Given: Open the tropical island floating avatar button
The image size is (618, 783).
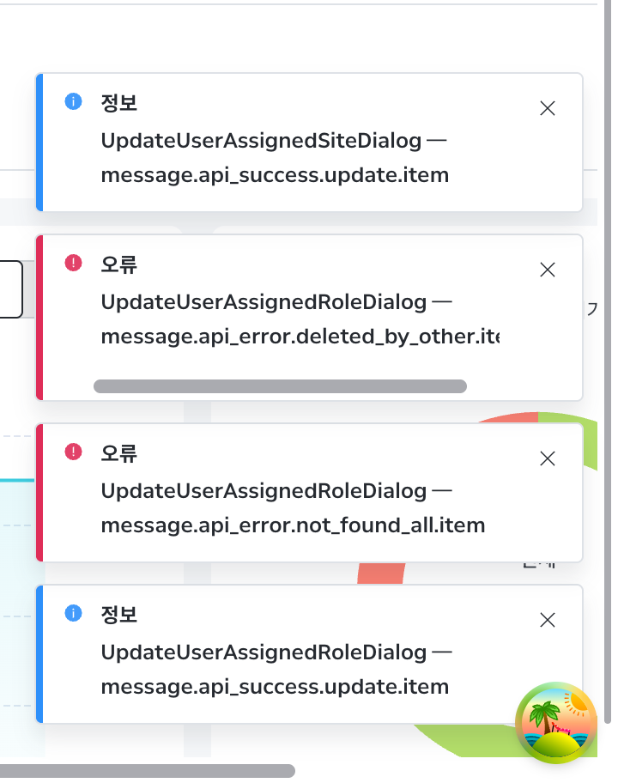Looking at the screenshot, I should (x=555, y=722).
